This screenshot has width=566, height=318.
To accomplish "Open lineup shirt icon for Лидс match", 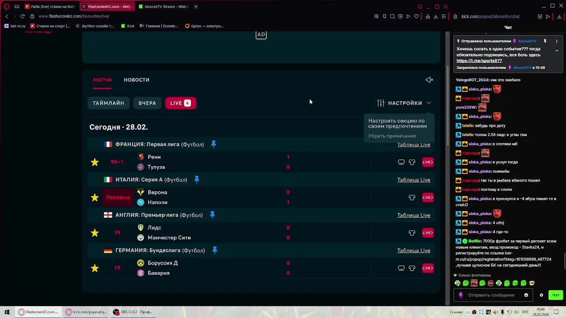I will 412,233.
